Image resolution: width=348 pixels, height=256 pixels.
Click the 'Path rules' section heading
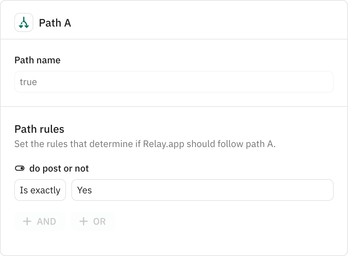point(39,129)
